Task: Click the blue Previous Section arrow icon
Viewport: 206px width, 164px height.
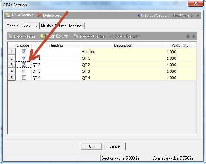Action: tap(139, 15)
